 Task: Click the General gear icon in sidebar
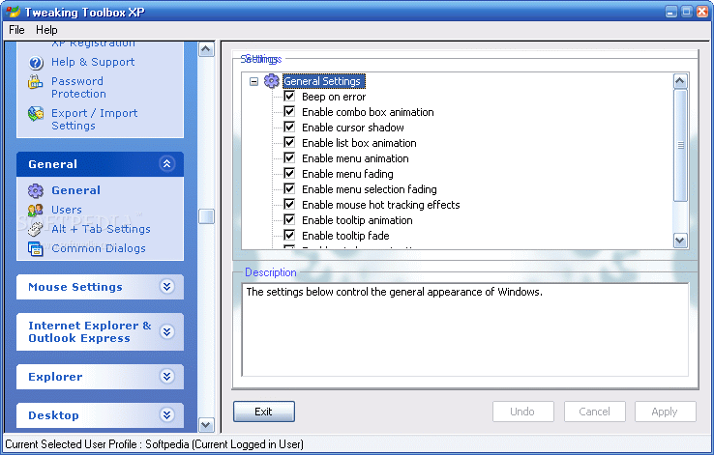[x=36, y=191]
